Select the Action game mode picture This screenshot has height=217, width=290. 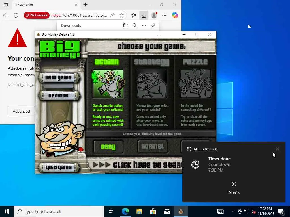[108, 84]
